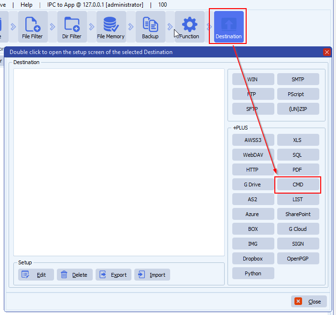Select the SharePoint destination type
This screenshot has width=336, height=315.
pyautogui.click(x=298, y=214)
